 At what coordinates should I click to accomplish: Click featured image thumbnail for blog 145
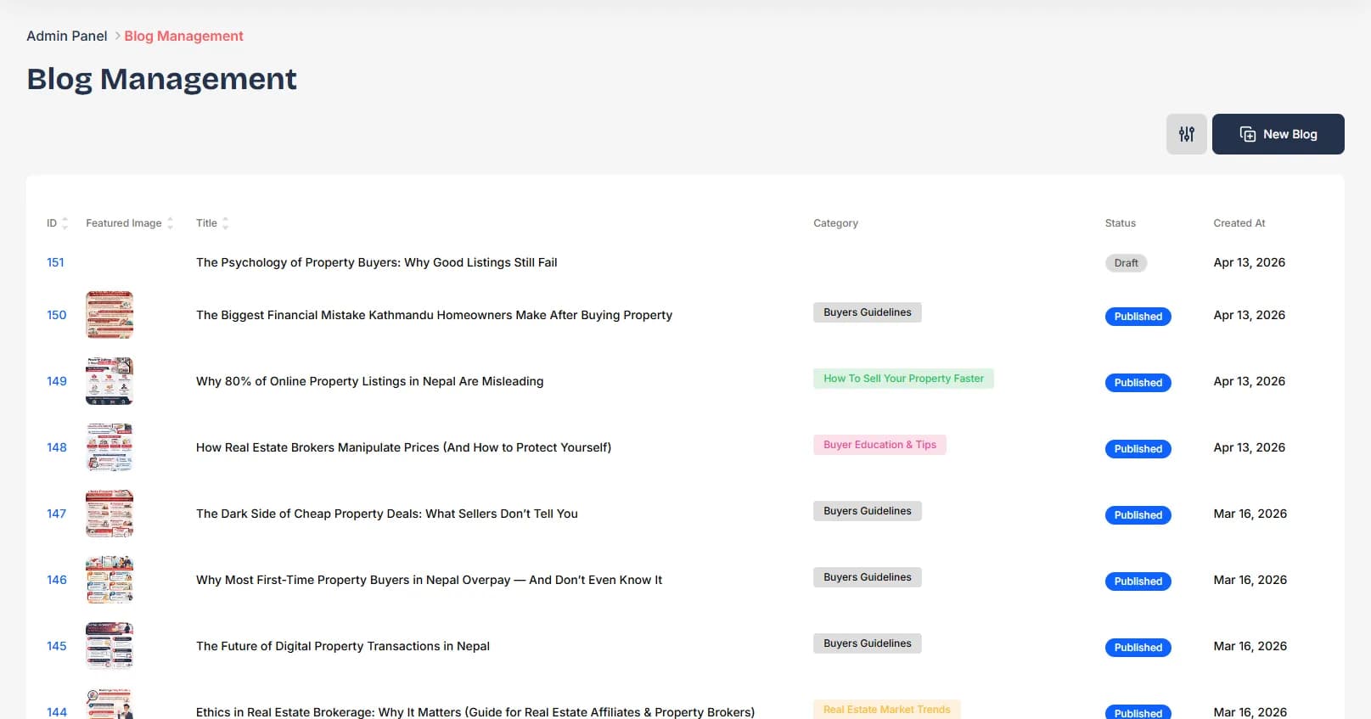pos(110,646)
